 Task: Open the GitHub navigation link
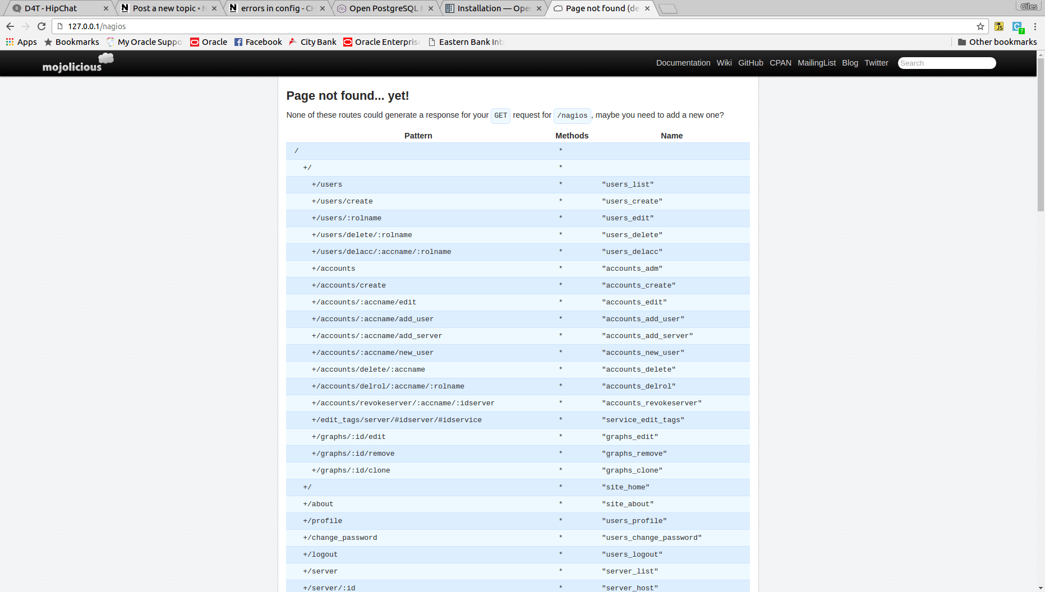750,63
